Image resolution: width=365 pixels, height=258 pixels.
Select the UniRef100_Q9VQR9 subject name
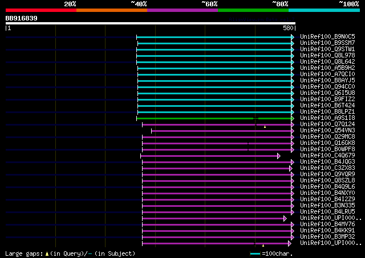tap(327, 174)
